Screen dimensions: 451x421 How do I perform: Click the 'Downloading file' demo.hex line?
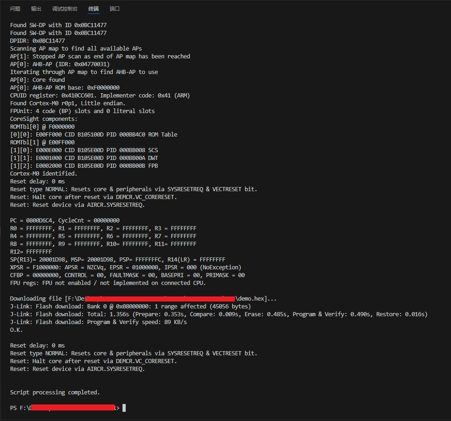tap(143, 298)
